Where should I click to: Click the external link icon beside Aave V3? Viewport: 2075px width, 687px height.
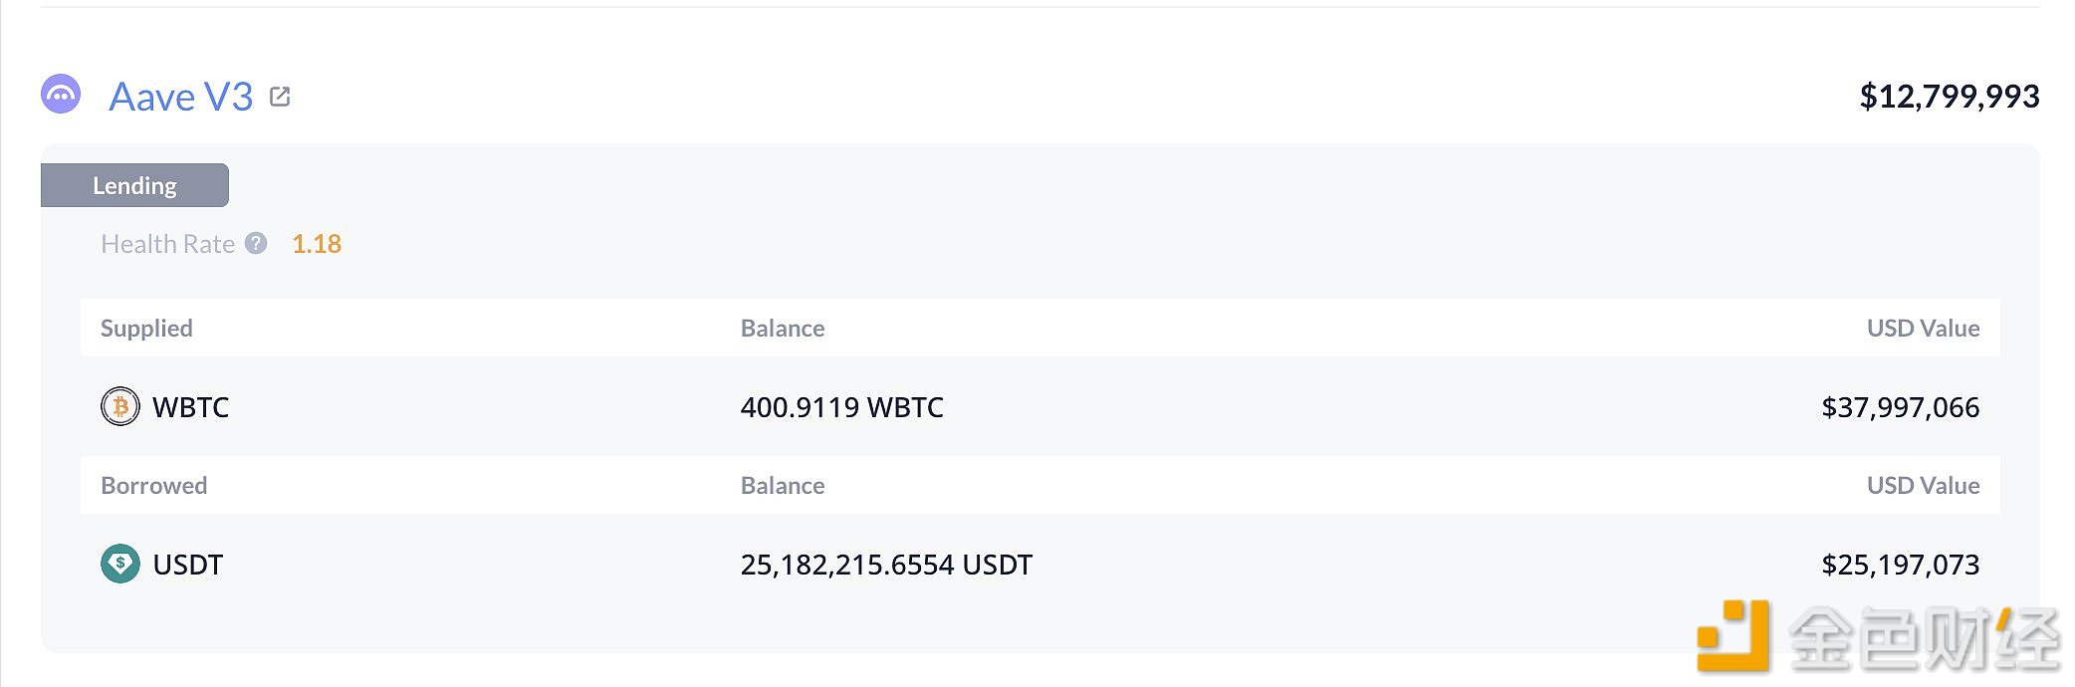coord(280,97)
